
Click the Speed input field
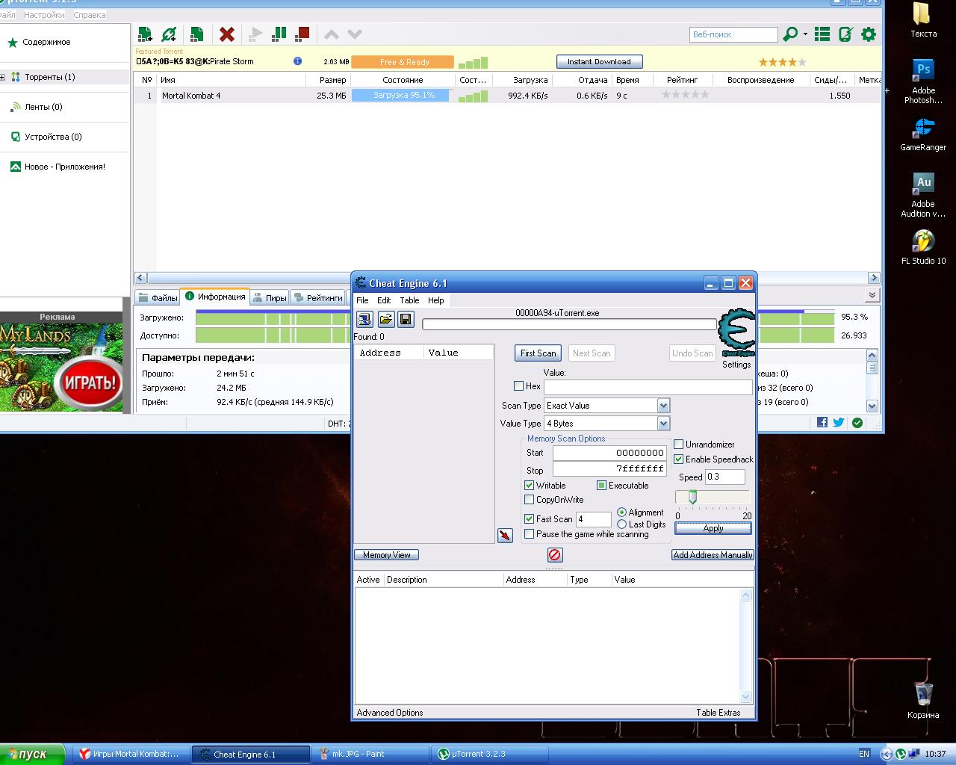(x=725, y=477)
